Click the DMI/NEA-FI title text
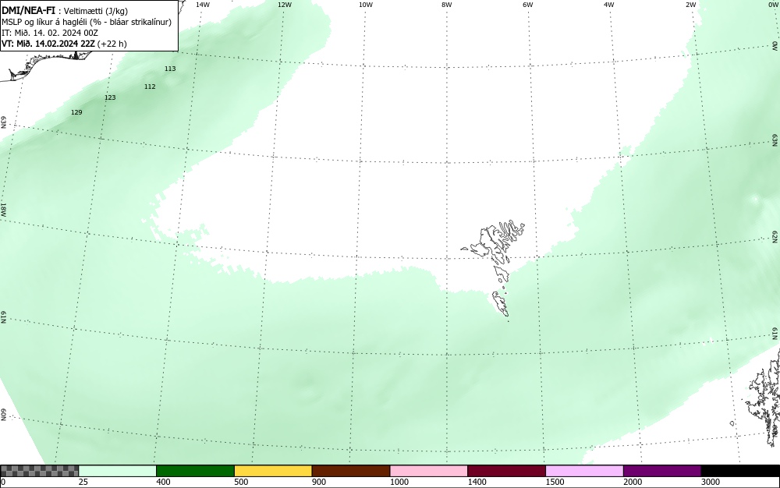This screenshot has width=780, height=488. [x=28, y=10]
